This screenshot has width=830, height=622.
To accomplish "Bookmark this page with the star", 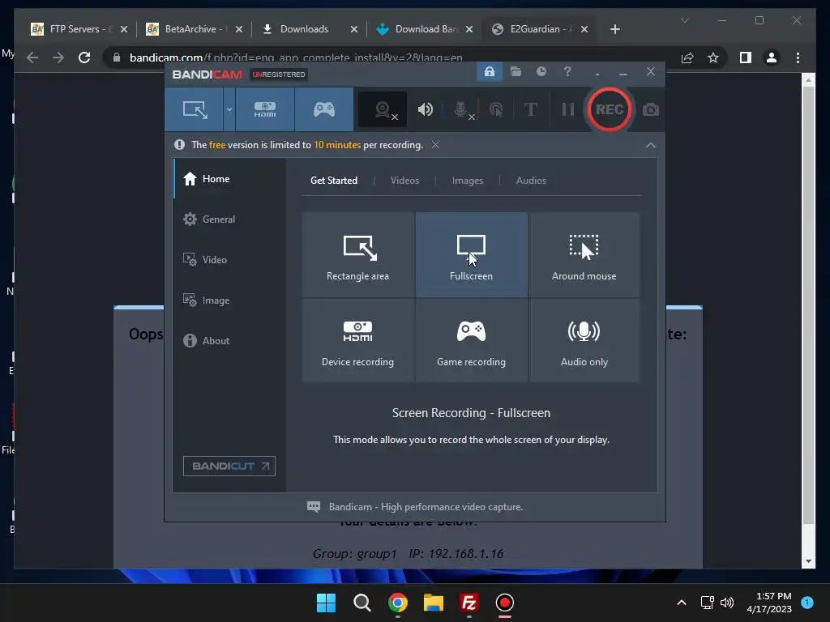I will [713, 58].
